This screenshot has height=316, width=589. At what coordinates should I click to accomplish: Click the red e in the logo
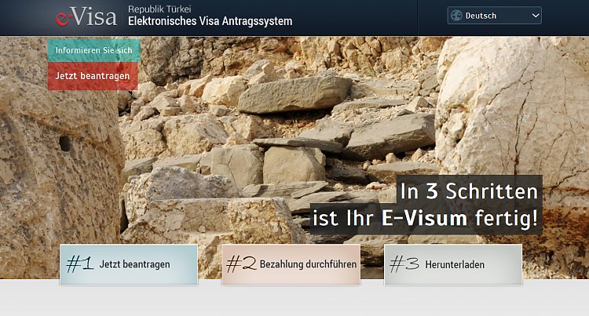click(63, 19)
